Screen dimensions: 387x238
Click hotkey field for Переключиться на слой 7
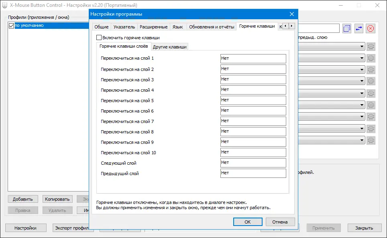pos(253,121)
